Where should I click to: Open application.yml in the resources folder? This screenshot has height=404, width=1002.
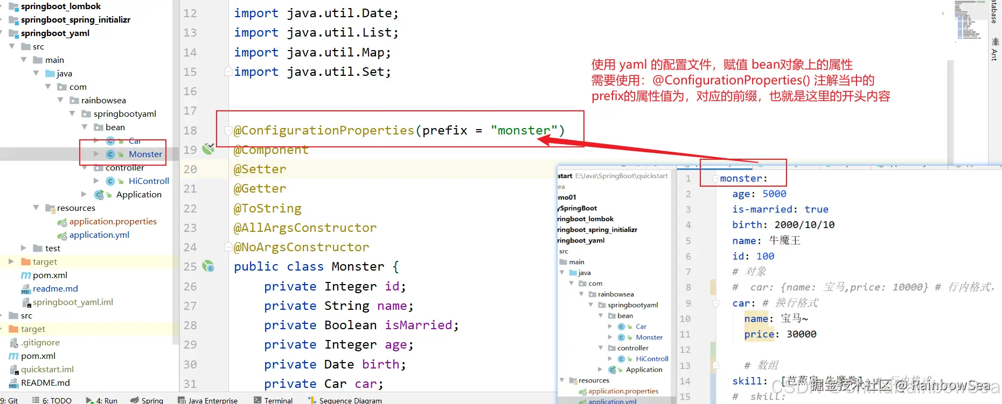[x=99, y=235]
